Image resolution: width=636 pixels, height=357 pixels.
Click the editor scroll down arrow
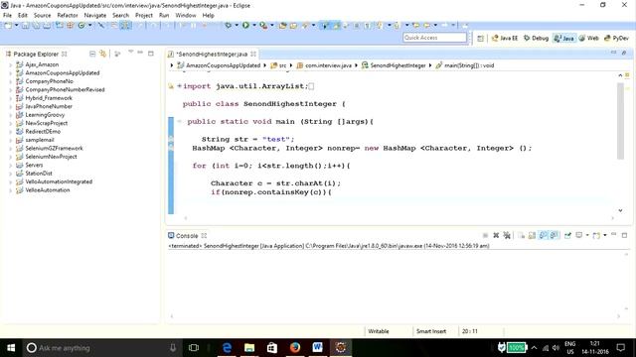click(620, 210)
